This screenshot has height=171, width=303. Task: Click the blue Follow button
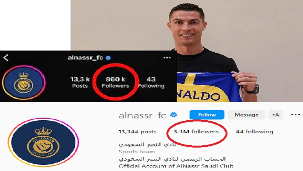(x=207, y=115)
